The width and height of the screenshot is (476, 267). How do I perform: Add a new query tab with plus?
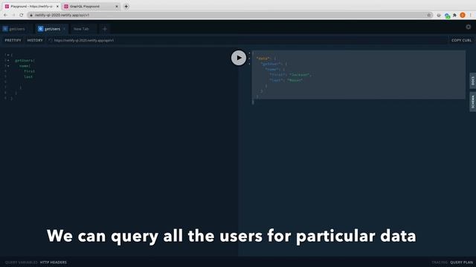tap(105, 29)
